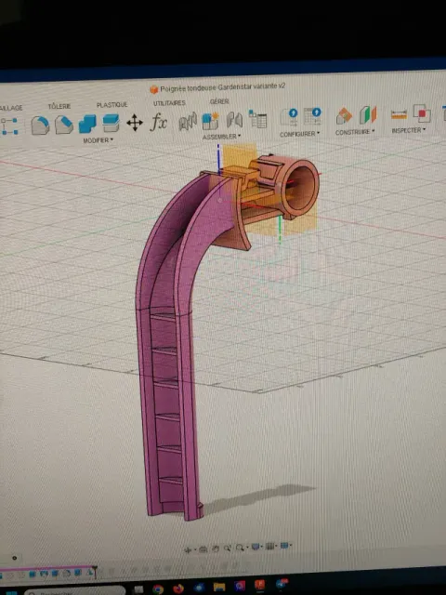Open the Grid and Snaps icon

tap(269, 547)
